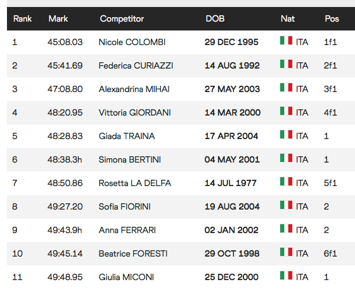Click the Italian flag in Alexandrina Mihai's row

pyautogui.click(x=286, y=88)
